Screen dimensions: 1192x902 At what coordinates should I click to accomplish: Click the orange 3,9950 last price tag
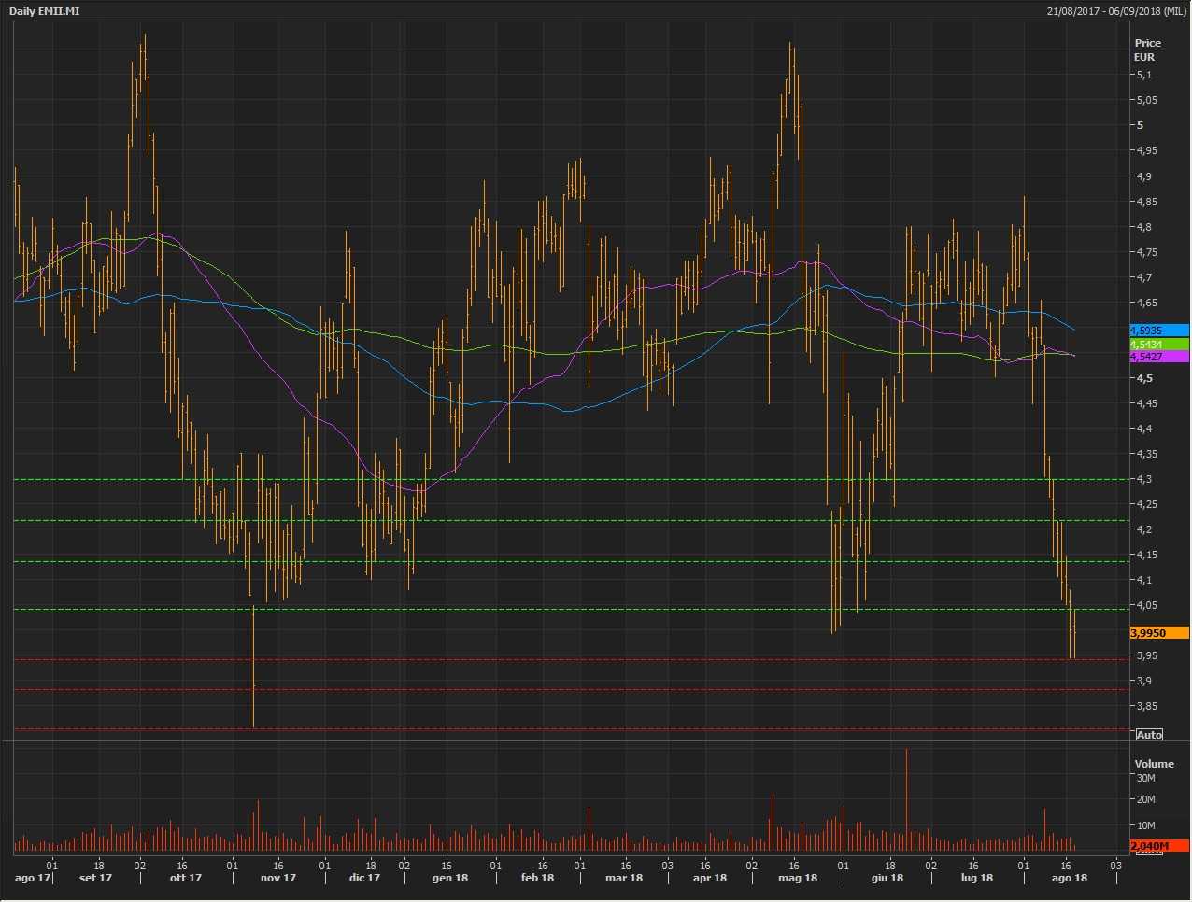[x=1158, y=633]
